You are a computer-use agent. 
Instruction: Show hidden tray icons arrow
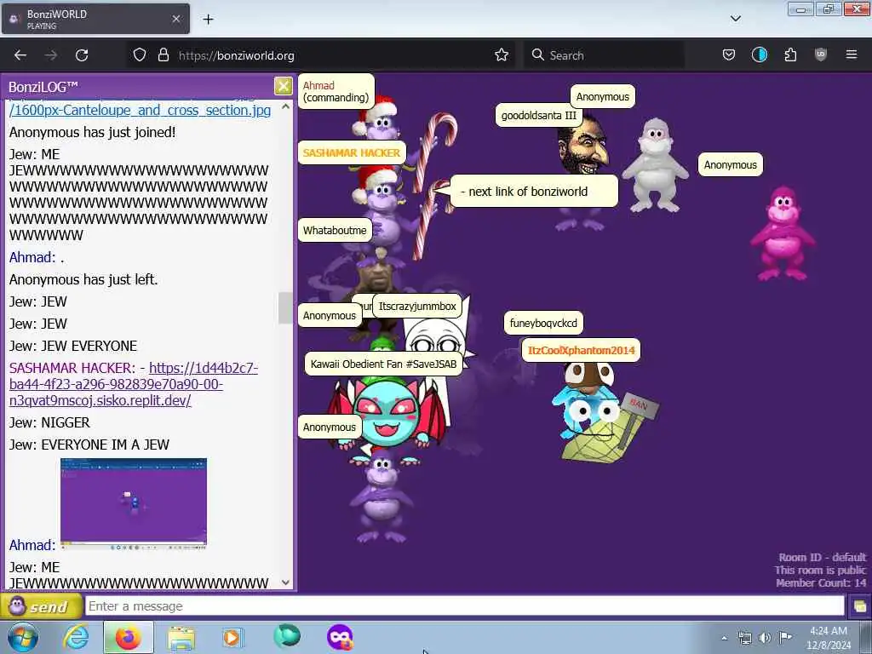pyautogui.click(x=724, y=638)
